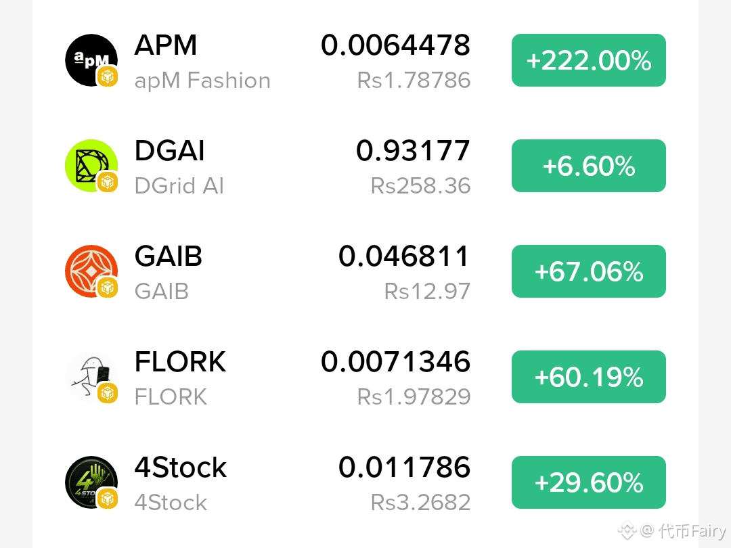Select the APM price 0.0064478
731x548 pixels.
(x=395, y=45)
